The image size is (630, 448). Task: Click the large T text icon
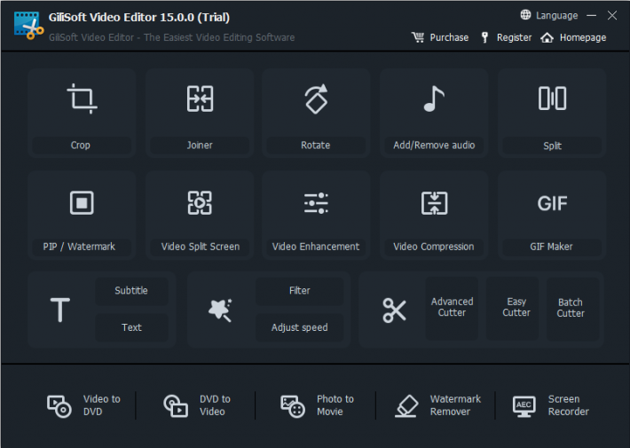tap(60, 310)
